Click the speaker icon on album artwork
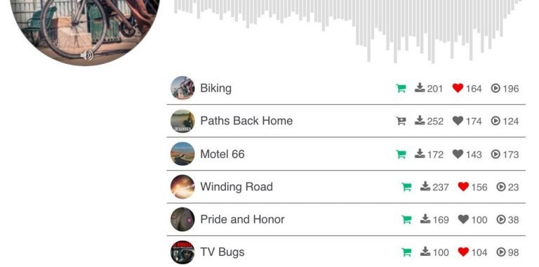This screenshot has height=267, width=539. (x=86, y=55)
